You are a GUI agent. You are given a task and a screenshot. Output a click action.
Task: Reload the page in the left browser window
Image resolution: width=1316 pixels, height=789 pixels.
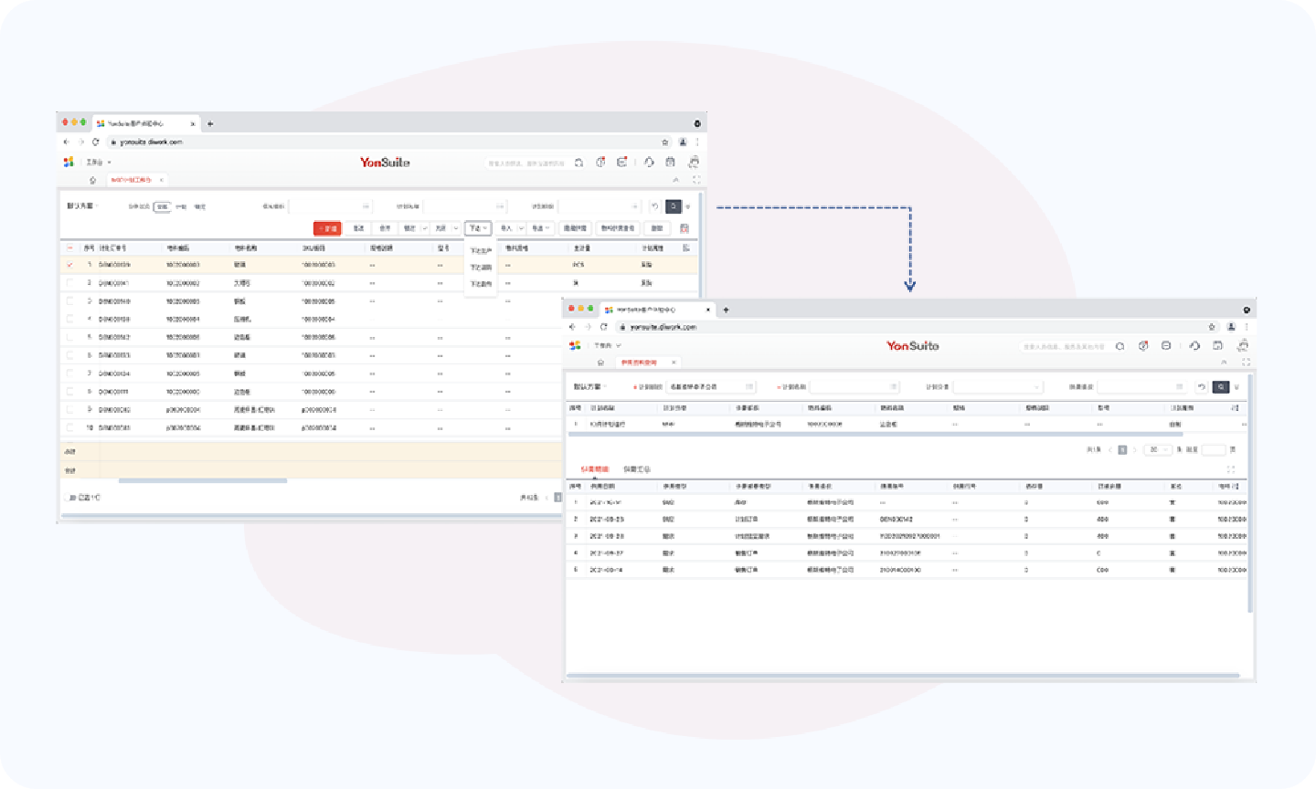[x=95, y=142]
